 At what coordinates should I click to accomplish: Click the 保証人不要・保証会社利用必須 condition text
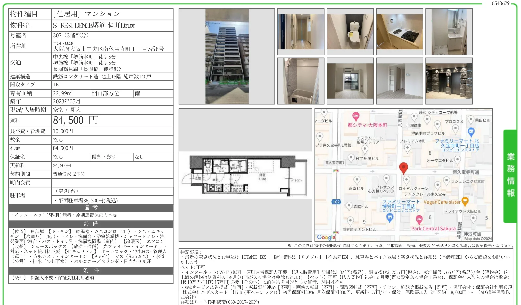62,278
